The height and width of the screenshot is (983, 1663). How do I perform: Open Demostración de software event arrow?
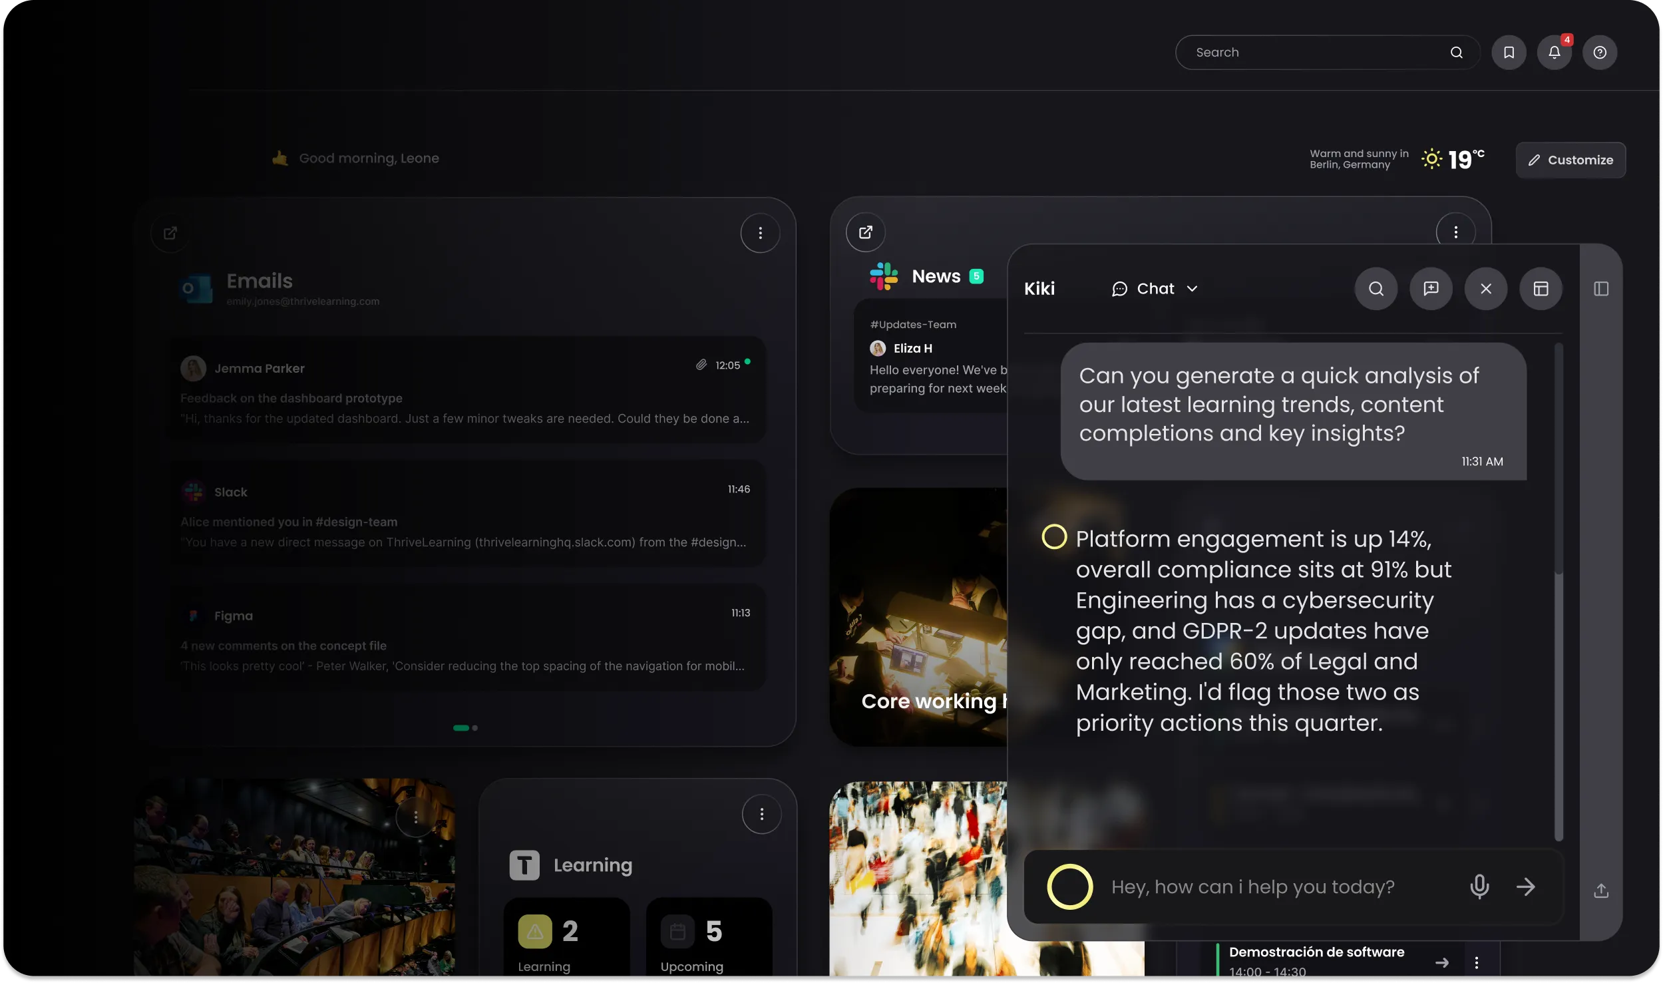pyautogui.click(x=1441, y=962)
